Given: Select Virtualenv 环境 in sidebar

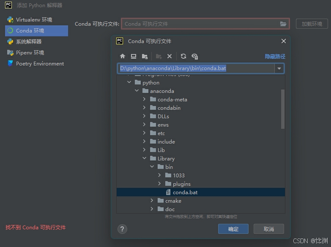Looking at the screenshot, I should [36, 19].
